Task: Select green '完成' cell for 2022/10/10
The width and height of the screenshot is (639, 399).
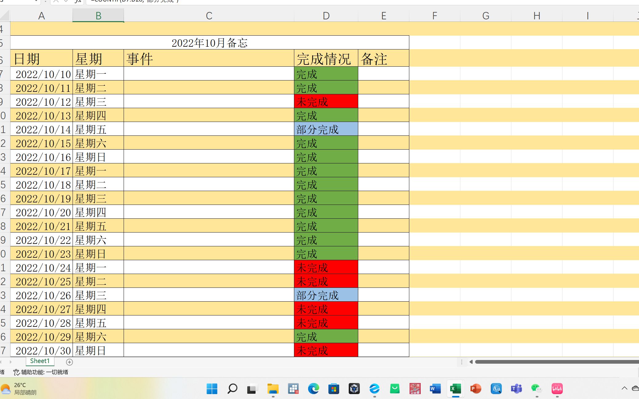Action: click(326, 74)
